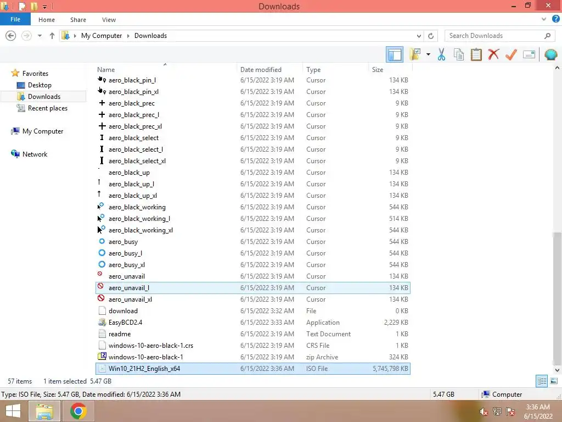Click the scrollbar down arrow

point(557,370)
